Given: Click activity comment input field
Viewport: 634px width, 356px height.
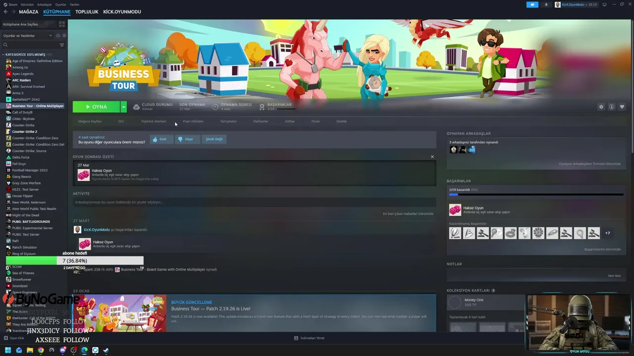Looking at the screenshot, I should click(254, 202).
